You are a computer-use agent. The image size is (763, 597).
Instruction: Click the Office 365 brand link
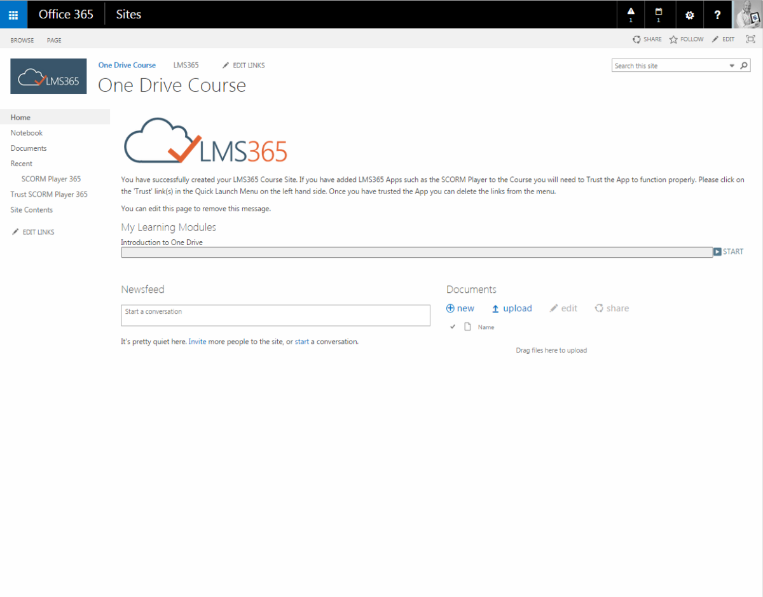(66, 14)
